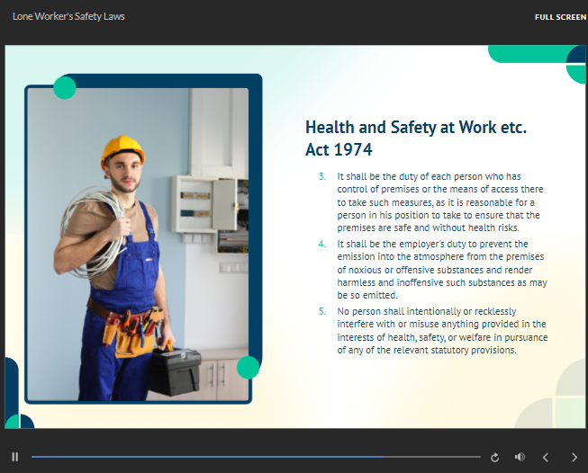Click the green circle at photo's top-left corner

coord(65,88)
